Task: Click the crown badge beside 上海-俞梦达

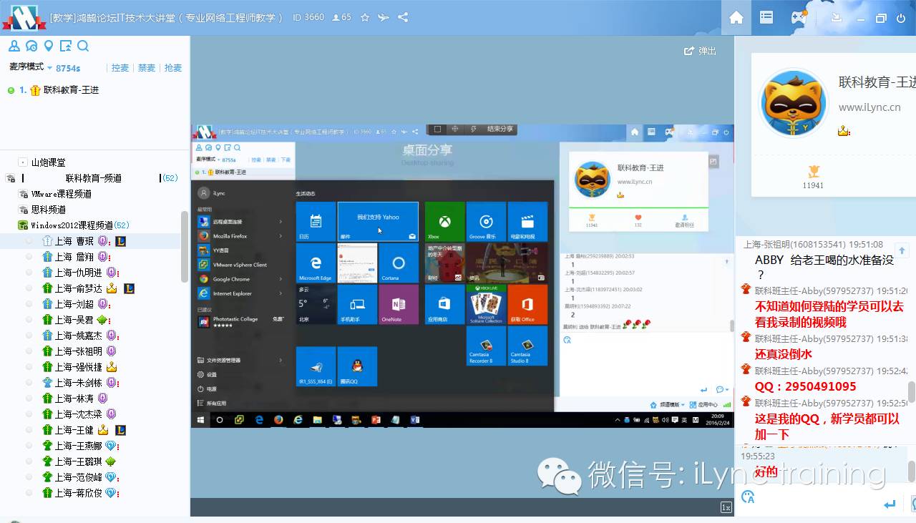Action: coord(112,288)
